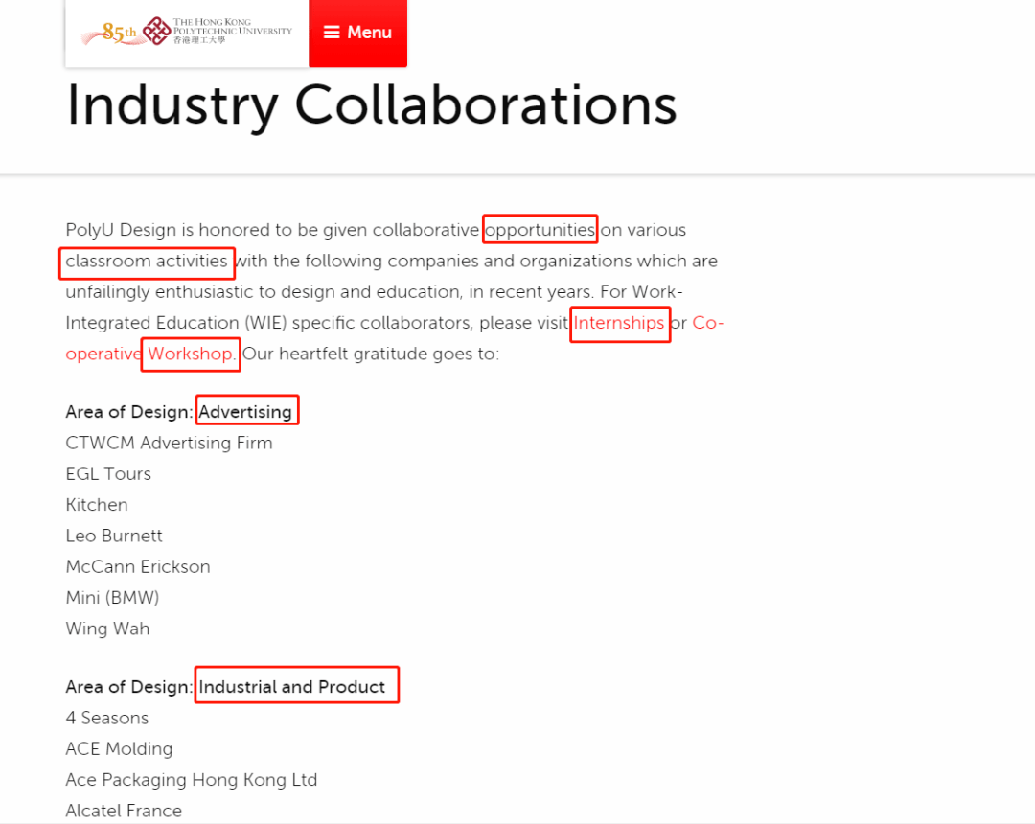Click Ace Packaging Hong Kong Ltd
The width and height of the screenshot is (1035, 824).
pyautogui.click(x=191, y=780)
